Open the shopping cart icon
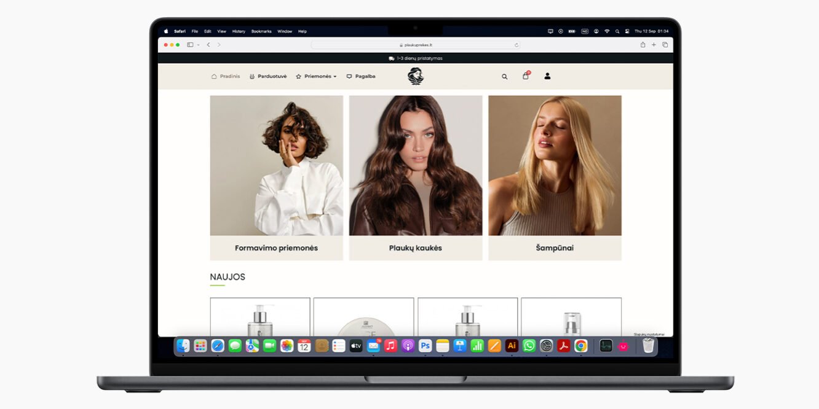This screenshot has width=819, height=409. tap(525, 76)
